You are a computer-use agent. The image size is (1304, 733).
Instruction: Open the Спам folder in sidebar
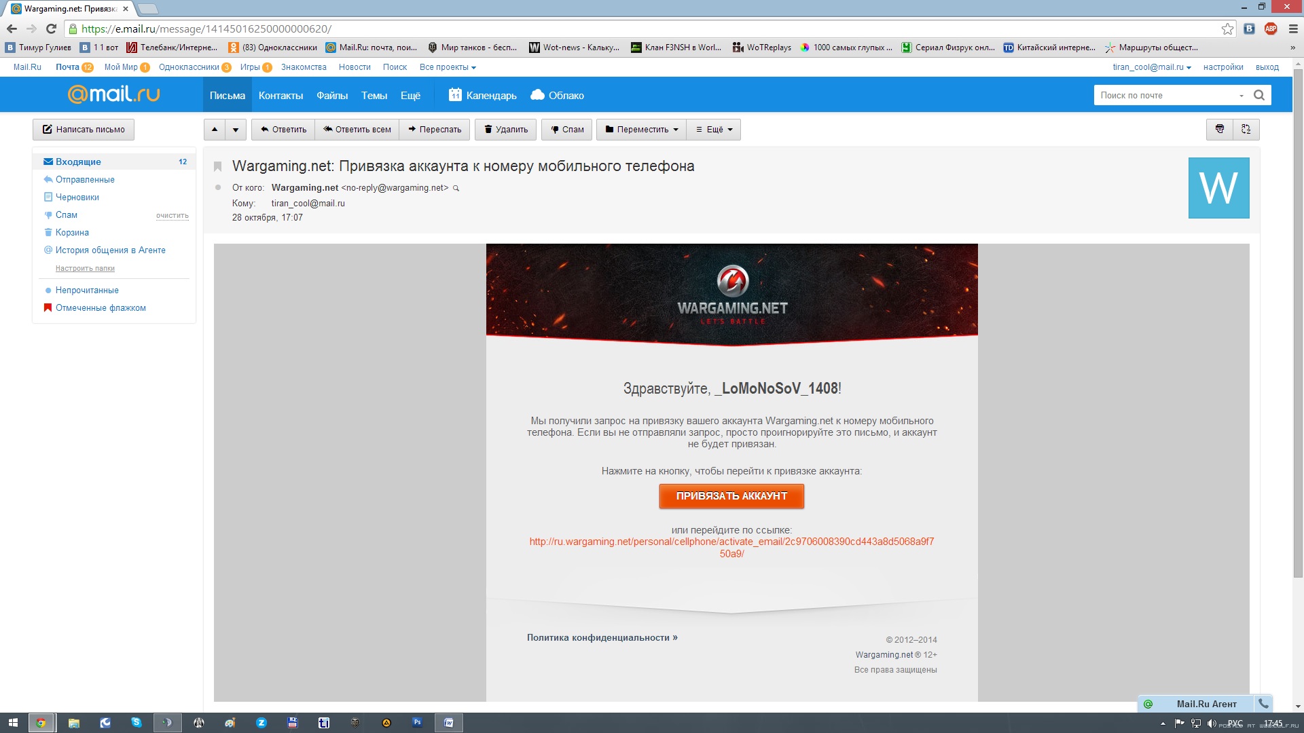(x=66, y=214)
